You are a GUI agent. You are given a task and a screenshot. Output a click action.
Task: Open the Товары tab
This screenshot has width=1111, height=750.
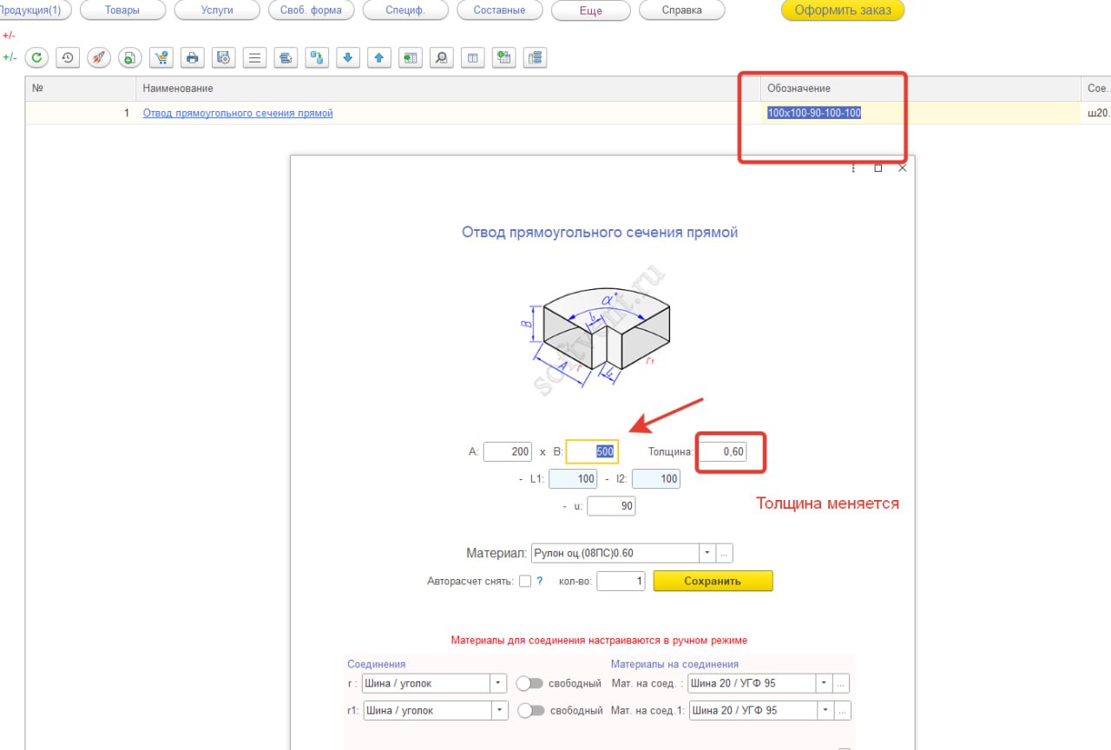pos(122,10)
